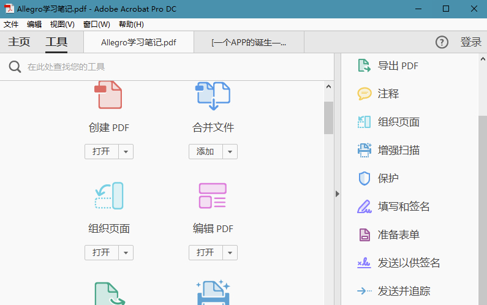Open help via the question mark icon
The height and width of the screenshot is (305, 487).
click(442, 42)
